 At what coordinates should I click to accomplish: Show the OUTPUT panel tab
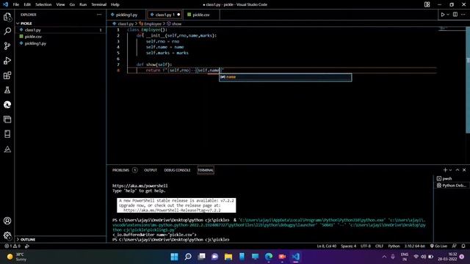coord(151,170)
